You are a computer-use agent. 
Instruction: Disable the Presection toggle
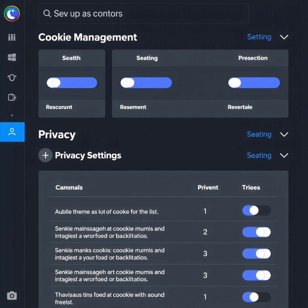click(x=254, y=82)
